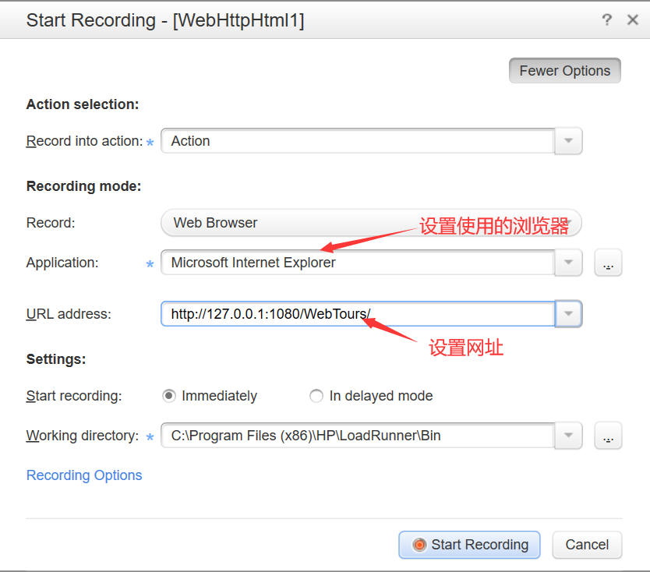Image resolution: width=650 pixels, height=572 pixels.
Task: Click the Fewer Options button
Action: (564, 71)
